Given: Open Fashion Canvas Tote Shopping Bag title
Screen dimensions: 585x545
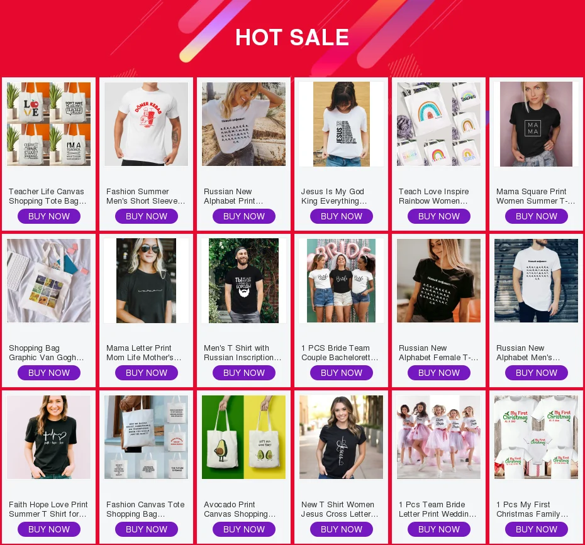Looking at the screenshot, I should pyautogui.click(x=145, y=509).
